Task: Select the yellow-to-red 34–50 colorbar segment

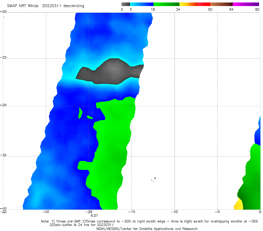Action: tap(195, 4)
